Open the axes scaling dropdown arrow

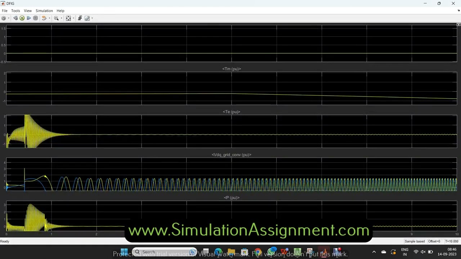point(73,18)
